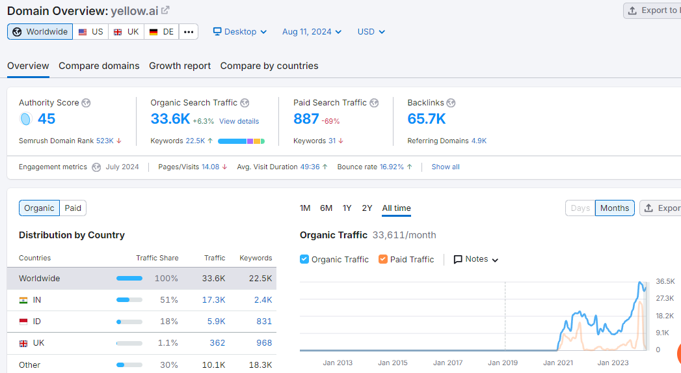Click Pages/Visits 14.08 value
Viewport: 681px width, 373px height.
coord(210,167)
